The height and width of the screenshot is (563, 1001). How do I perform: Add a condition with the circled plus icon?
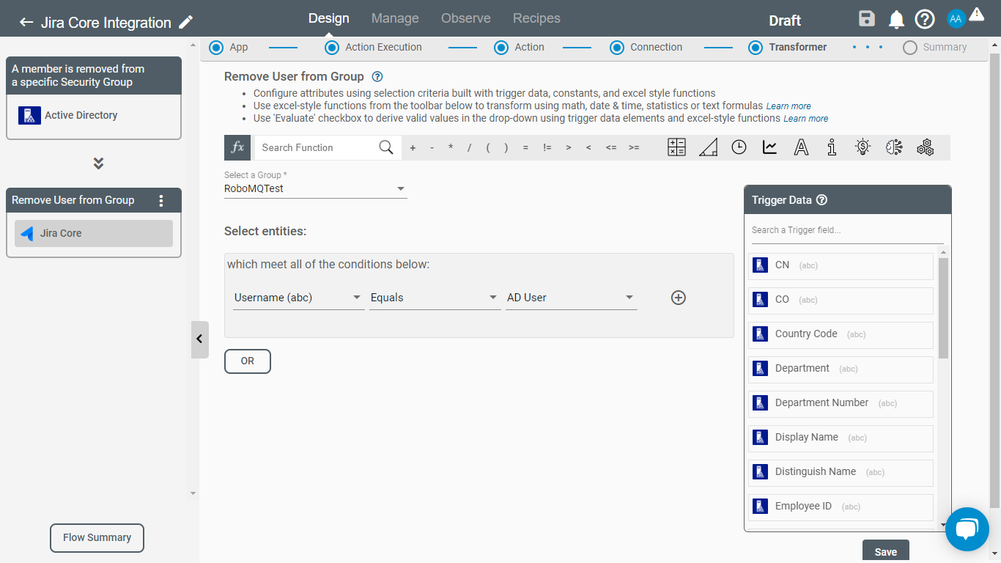tap(679, 298)
